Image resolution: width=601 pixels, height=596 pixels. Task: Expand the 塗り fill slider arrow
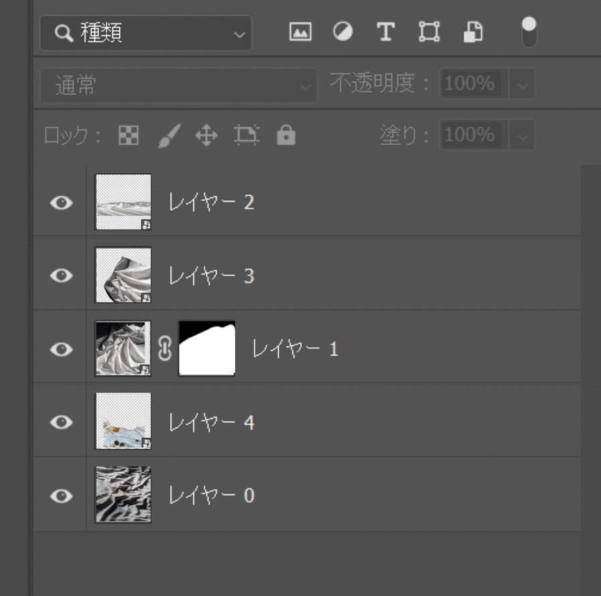pos(522,136)
